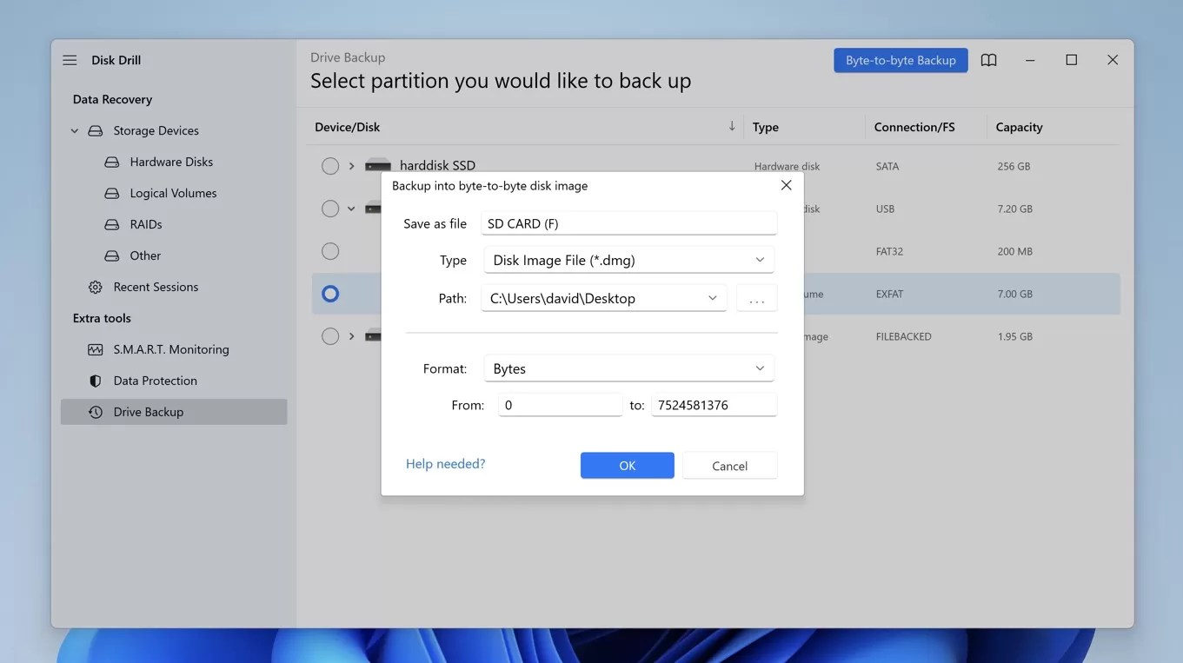Click the Help needed? link

445,463
